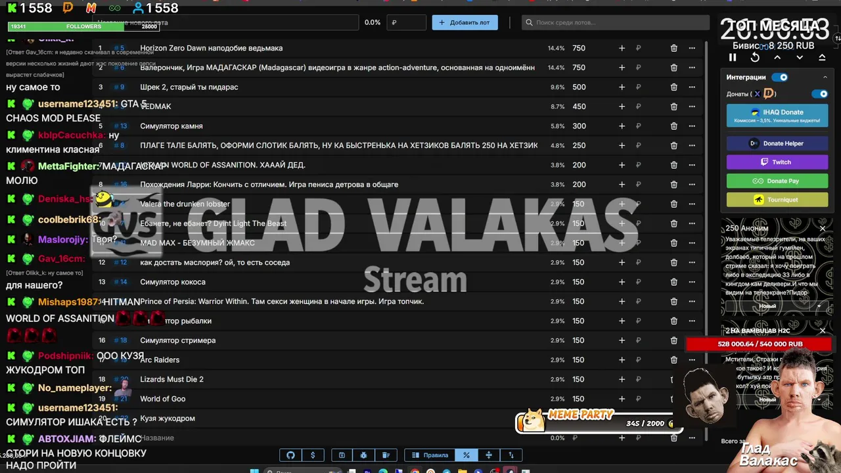Screen dimensions: 841x473
Task: Delete the Horizon Zero Dawn lot
Action: tap(673, 48)
